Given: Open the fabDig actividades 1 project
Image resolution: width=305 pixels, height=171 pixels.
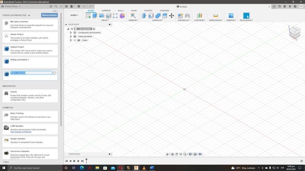Looking at the screenshot, I should tap(30, 62).
